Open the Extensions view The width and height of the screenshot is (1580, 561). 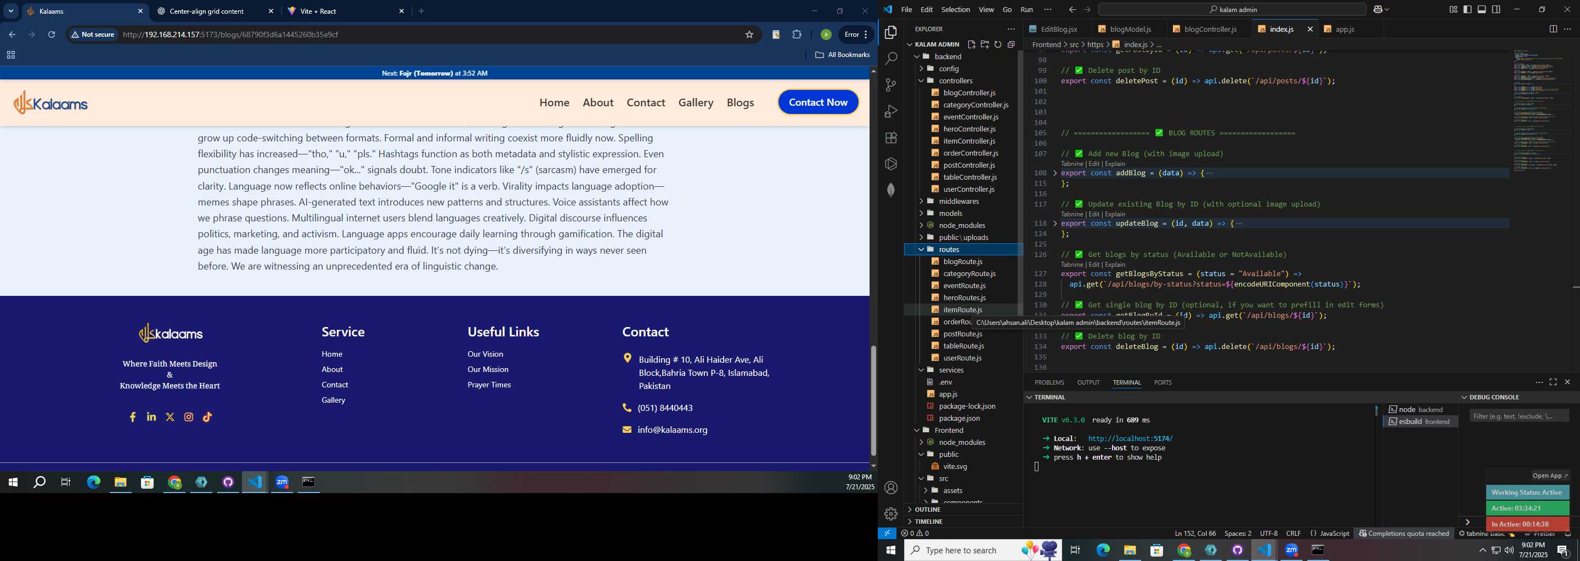pos(890,138)
